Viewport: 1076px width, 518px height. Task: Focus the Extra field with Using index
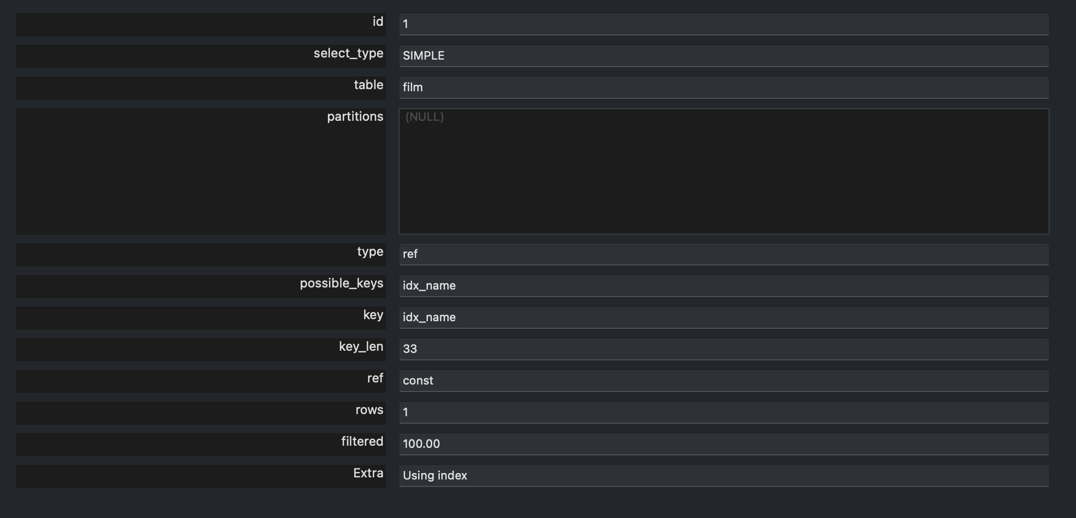723,476
